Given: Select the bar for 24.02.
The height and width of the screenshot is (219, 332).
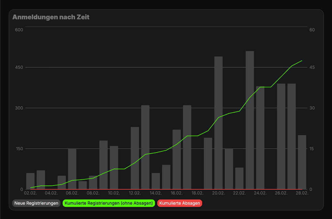Looking at the screenshot, I should 260,138.
